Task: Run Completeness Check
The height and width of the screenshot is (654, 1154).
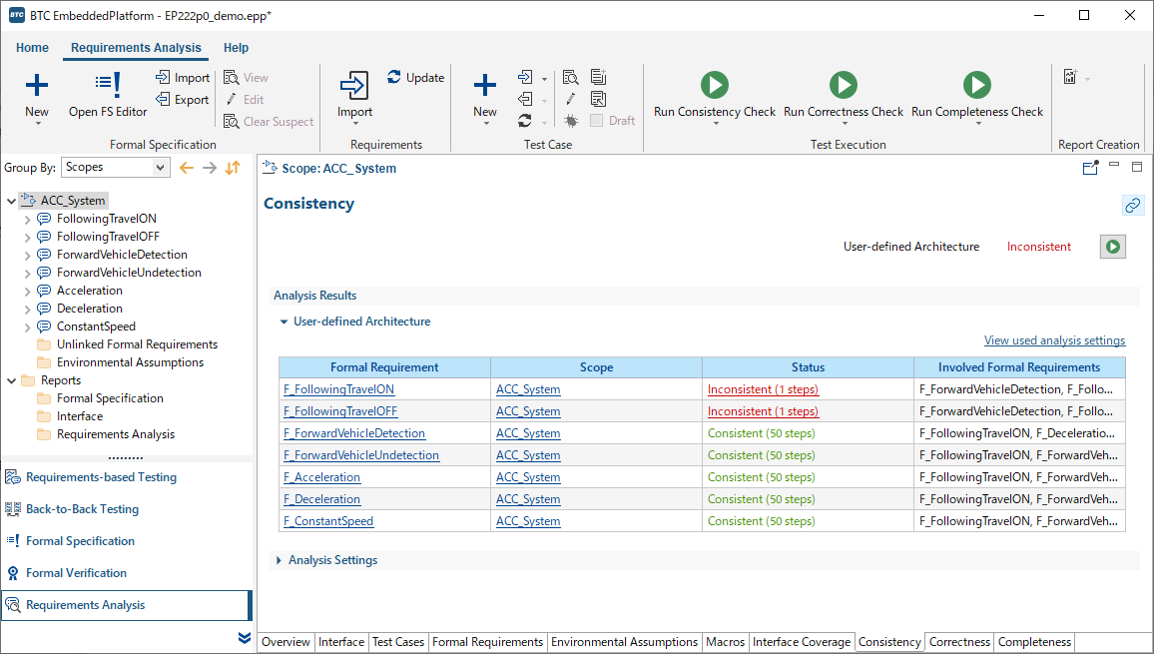Action: click(977, 96)
